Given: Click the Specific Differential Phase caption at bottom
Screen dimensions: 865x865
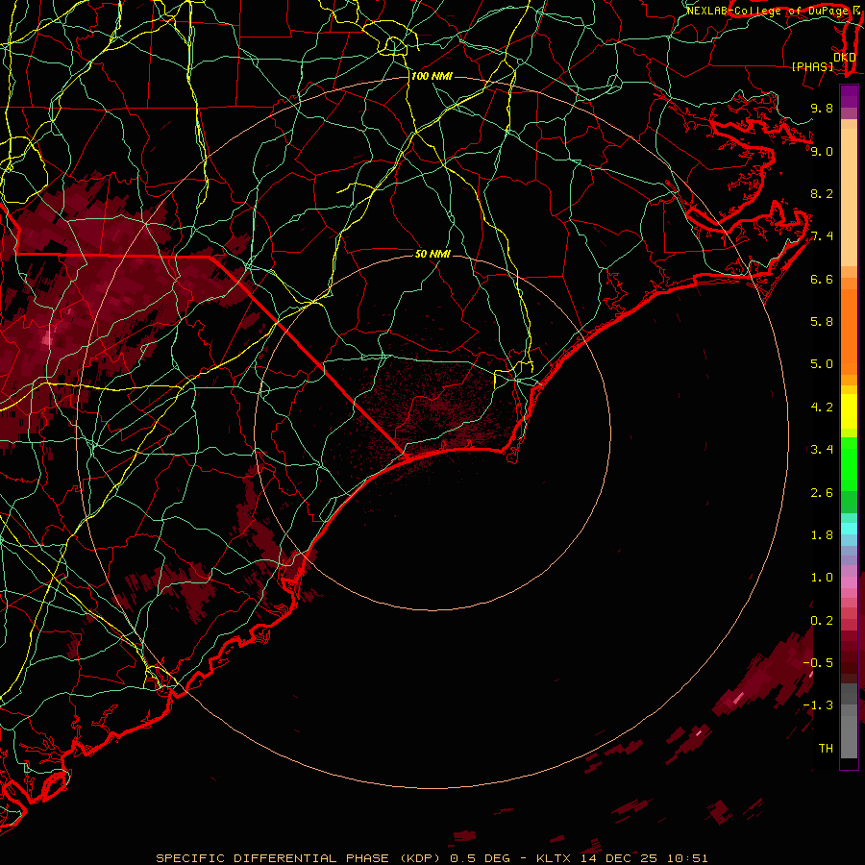Looking at the screenshot, I should pyautogui.click(x=432, y=858).
